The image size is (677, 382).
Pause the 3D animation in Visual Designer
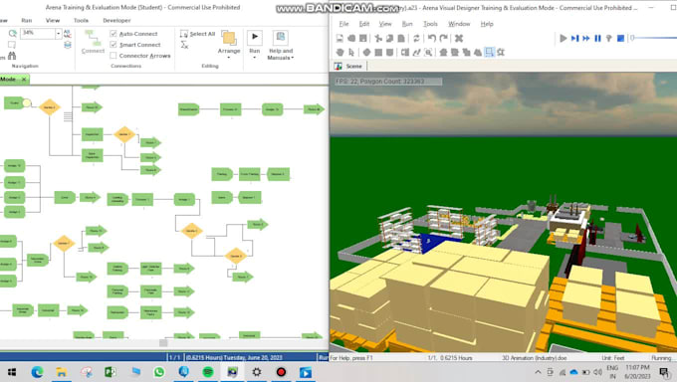597,39
